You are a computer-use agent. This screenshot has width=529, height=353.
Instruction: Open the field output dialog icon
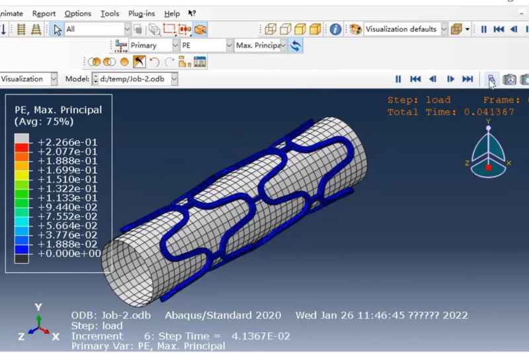coord(121,46)
